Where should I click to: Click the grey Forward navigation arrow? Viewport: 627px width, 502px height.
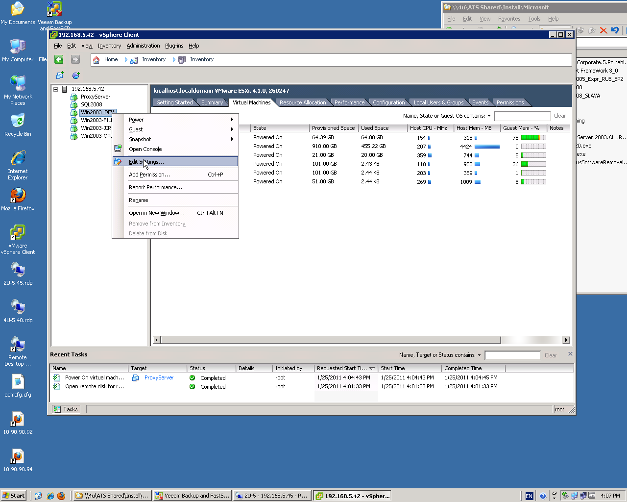pos(75,59)
